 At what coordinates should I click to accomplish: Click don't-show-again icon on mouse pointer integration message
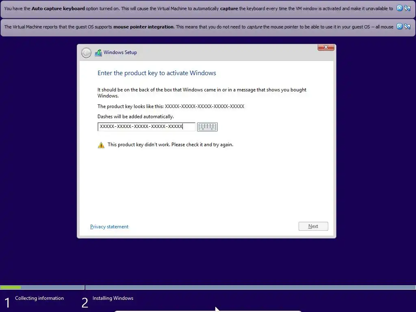click(407, 26)
